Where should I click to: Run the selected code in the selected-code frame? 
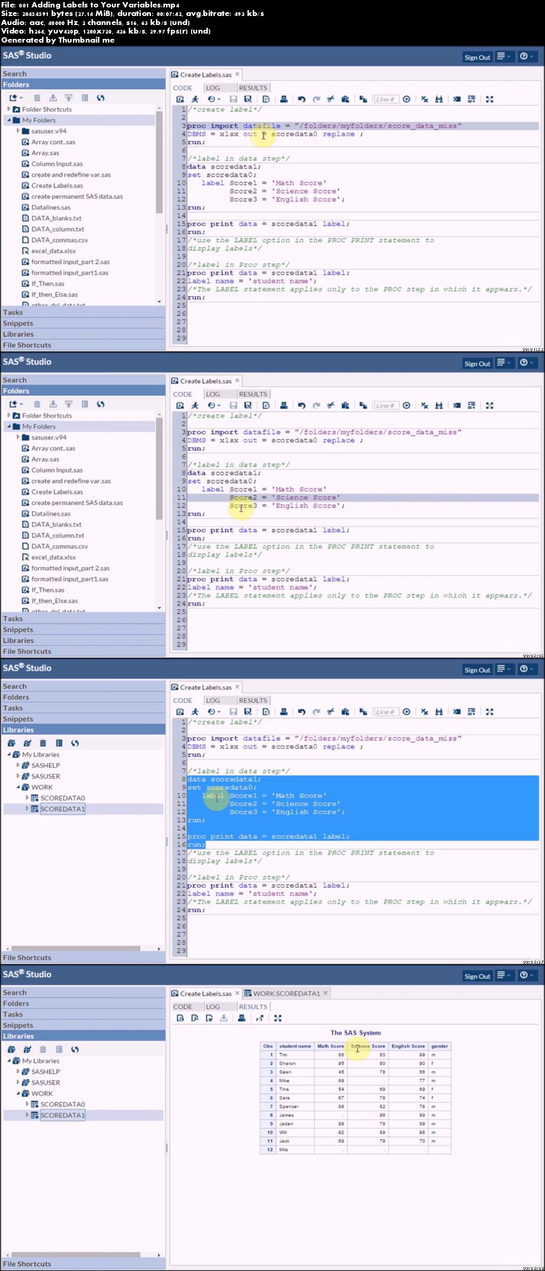[195, 712]
